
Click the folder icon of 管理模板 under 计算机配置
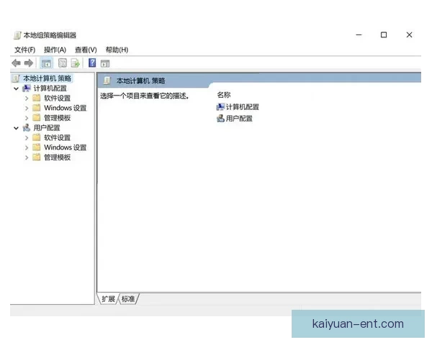pyautogui.click(x=37, y=118)
